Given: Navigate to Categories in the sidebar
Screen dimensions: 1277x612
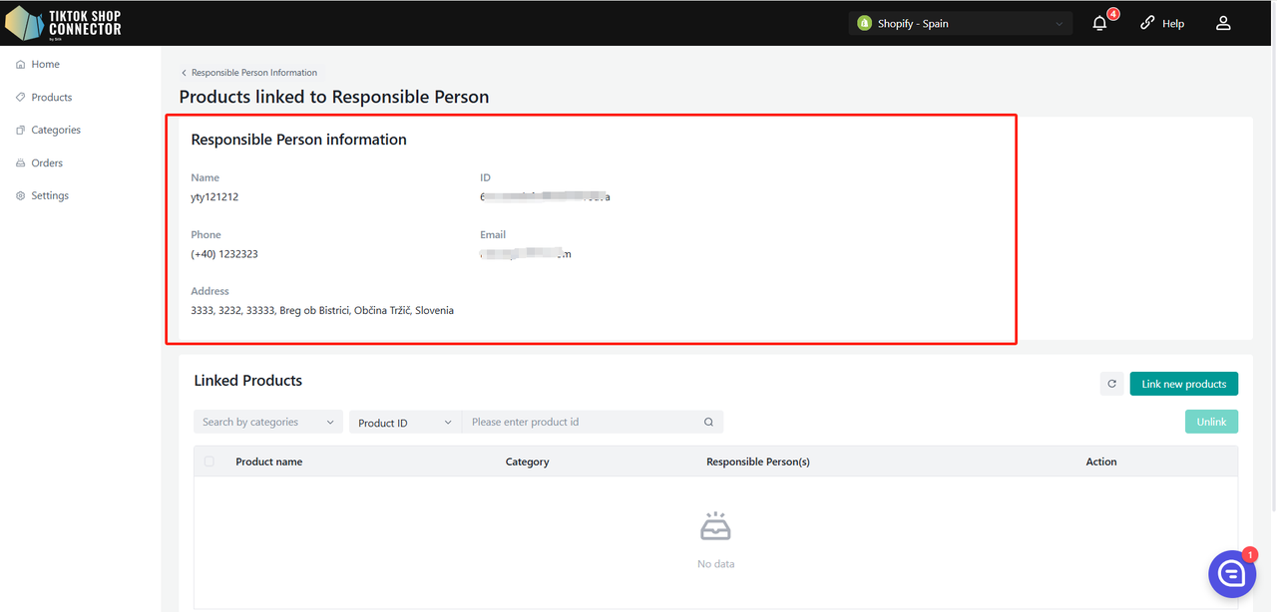Looking at the screenshot, I should coord(55,130).
